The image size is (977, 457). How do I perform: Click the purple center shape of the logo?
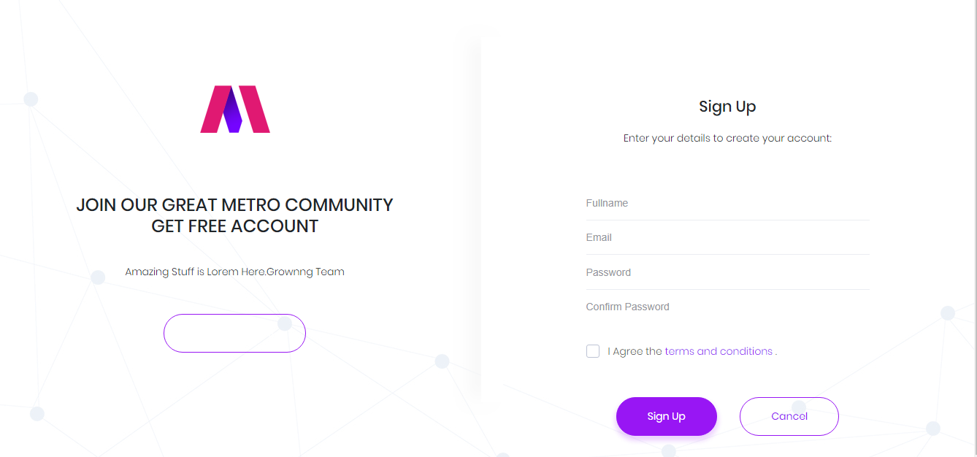point(232,111)
